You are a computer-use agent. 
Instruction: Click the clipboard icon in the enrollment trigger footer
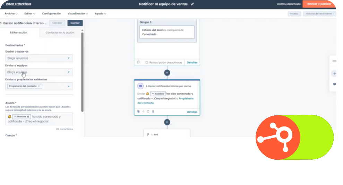[138, 62]
